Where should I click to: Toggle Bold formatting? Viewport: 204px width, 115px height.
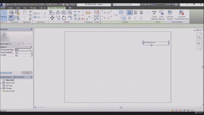[130, 18]
